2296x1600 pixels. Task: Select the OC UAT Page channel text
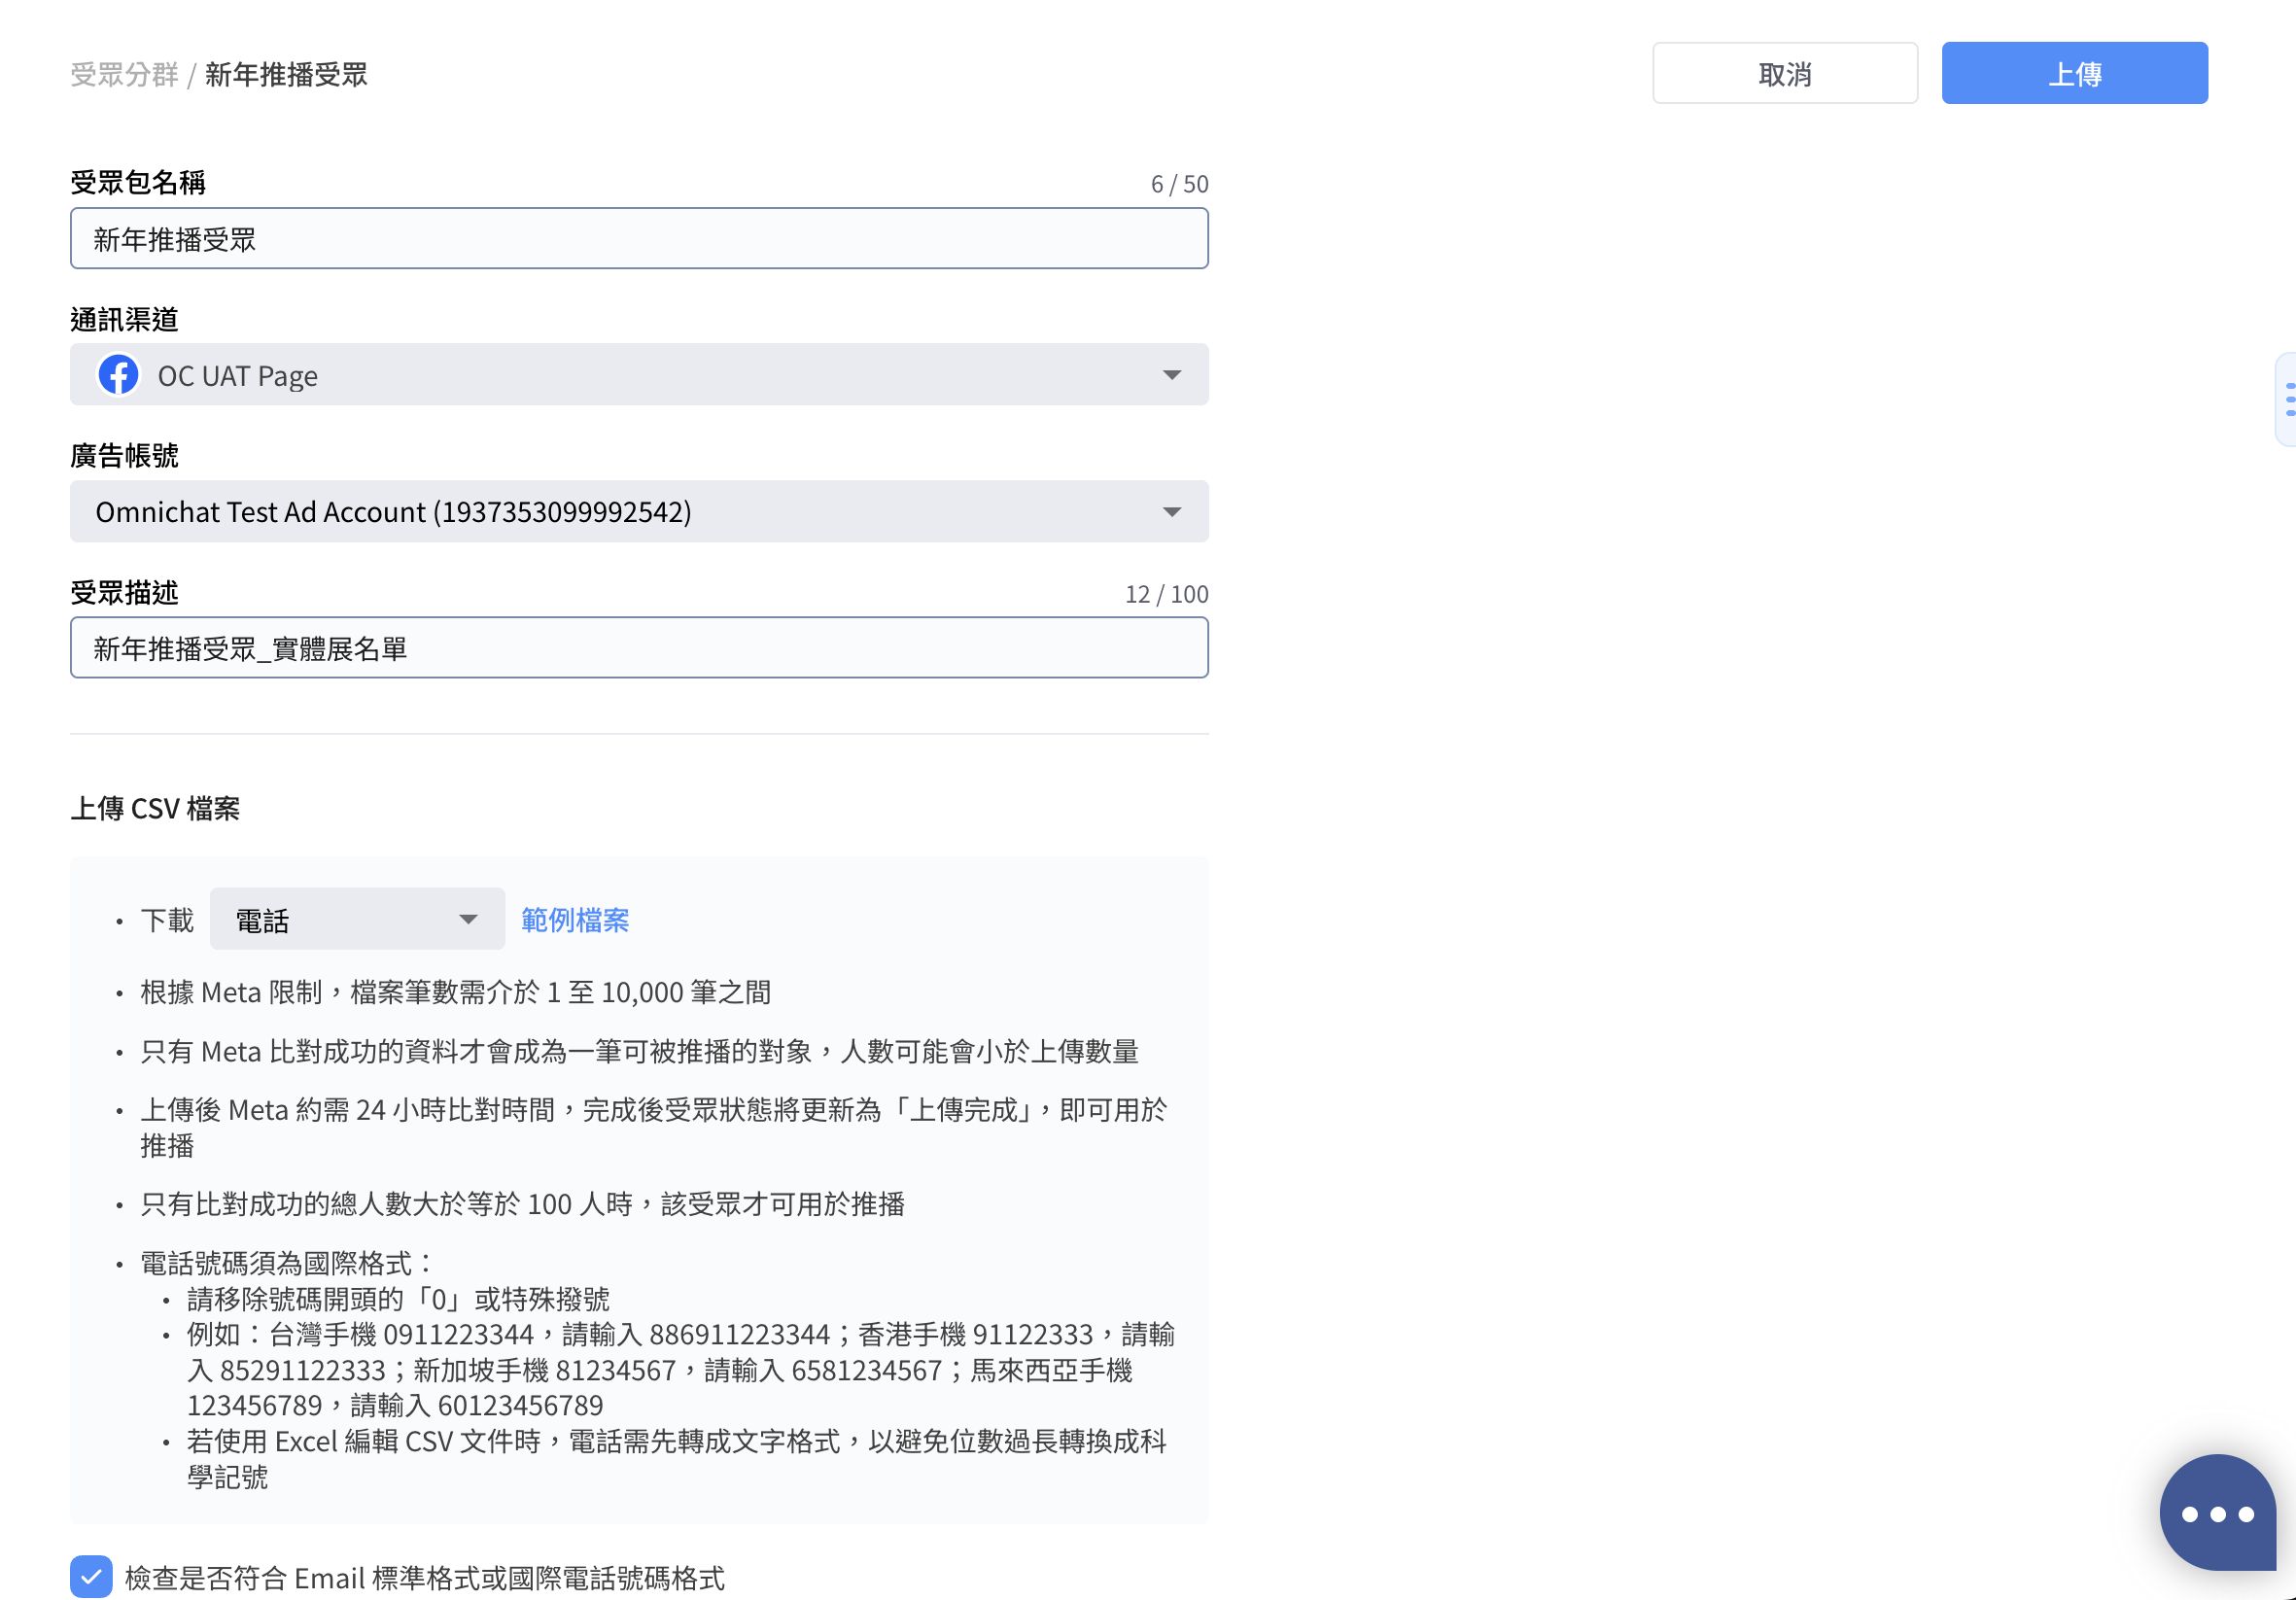(238, 376)
